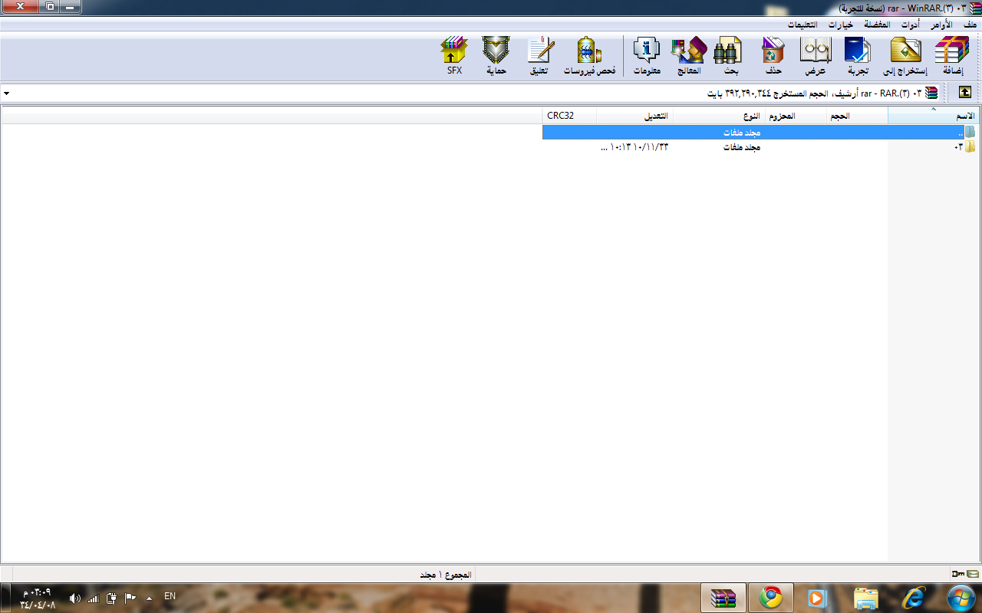This screenshot has height=613, width=982.
Task: Click the power plug tray icon
Action: [x=111, y=598]
